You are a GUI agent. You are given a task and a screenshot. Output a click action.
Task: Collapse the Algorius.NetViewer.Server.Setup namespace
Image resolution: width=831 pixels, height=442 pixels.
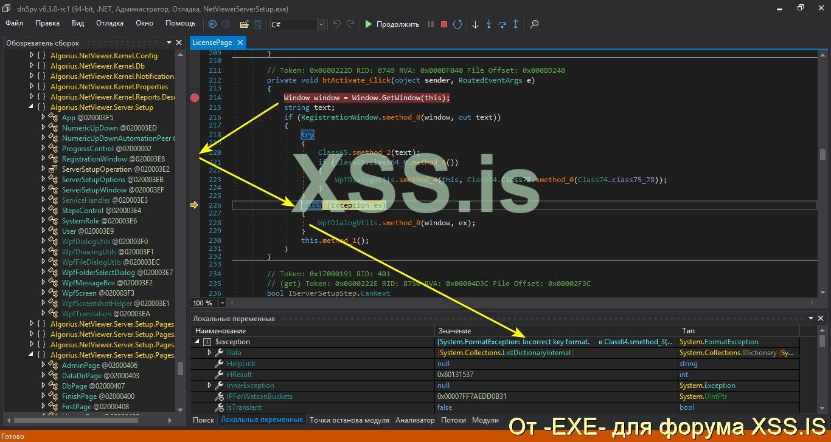(x=32, y=107)
